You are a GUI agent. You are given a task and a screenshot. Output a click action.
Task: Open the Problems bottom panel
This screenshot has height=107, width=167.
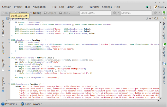click(x=9, y=104)
